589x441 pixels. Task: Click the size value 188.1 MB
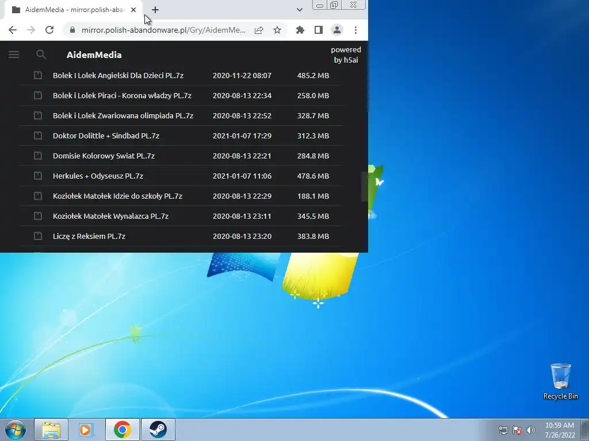click(x=313, y=196)
